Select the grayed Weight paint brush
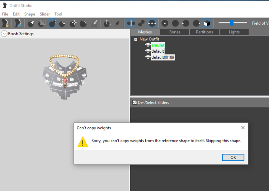The width and height of the screenshot is (269, 191). 94,23
